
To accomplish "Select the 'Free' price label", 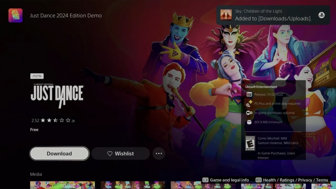I will [x=34, y=130].
